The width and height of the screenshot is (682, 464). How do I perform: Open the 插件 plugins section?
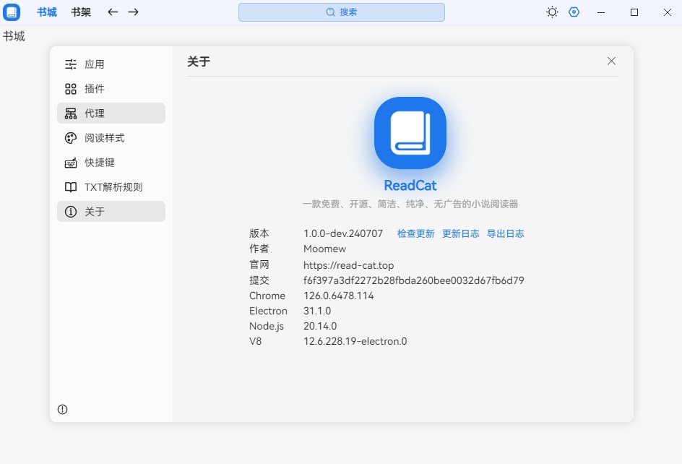click(x=111, y=89)
